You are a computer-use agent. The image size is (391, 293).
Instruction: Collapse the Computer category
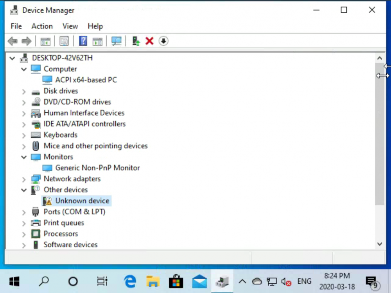[x=24, y=69]
